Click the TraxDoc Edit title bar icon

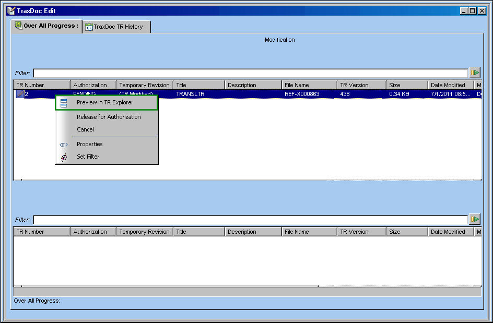11,10
